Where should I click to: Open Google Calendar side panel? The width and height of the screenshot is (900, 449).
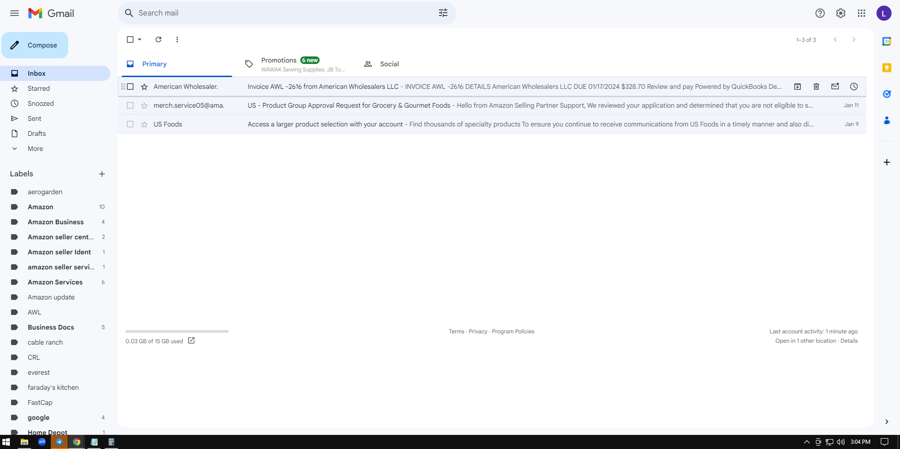(887, 41)
